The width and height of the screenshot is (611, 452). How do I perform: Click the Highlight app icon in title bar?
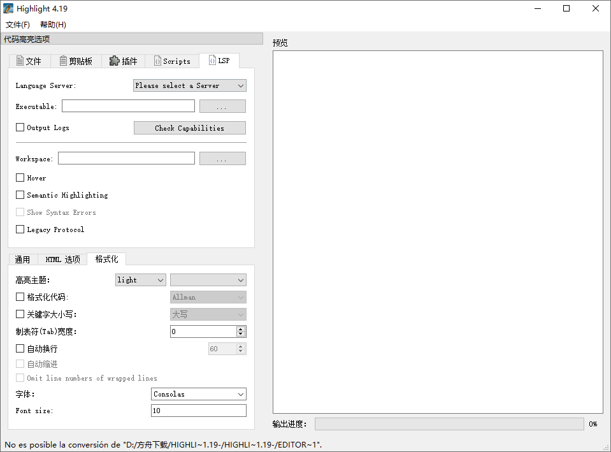click(8, 8)
